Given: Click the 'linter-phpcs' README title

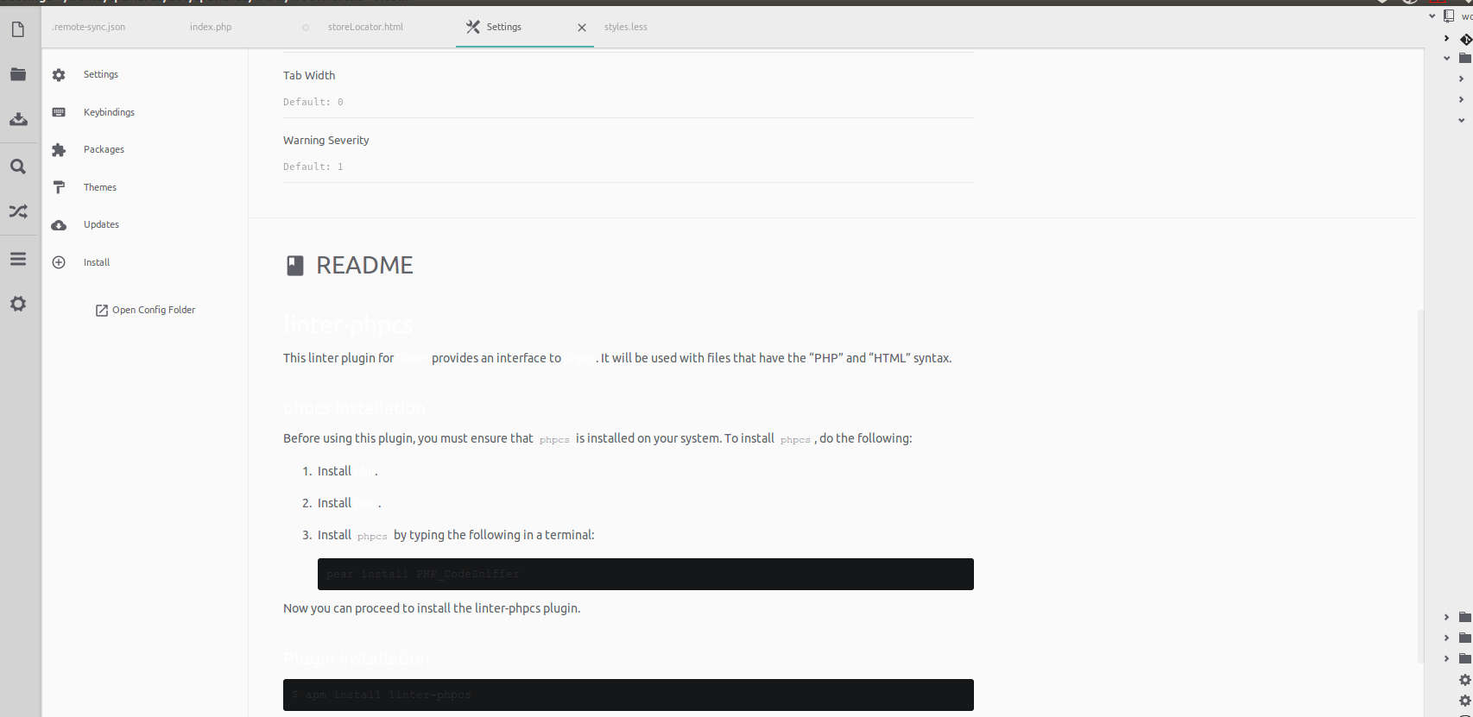Looking at the screenshot, I should [x=348, y=325].
